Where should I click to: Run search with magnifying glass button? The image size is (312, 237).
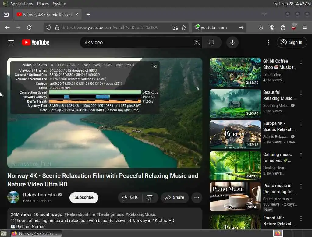point(212,42)
